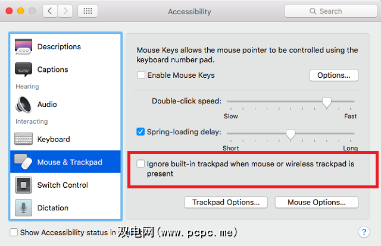Viewport: 381px width, 246px height.
Task: Open Mouse Keys Options button
Action: point(333,75)
